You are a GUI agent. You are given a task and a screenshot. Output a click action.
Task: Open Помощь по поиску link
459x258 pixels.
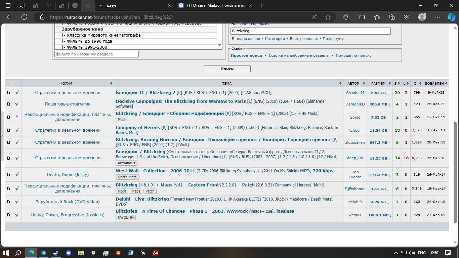click(353, 55)
